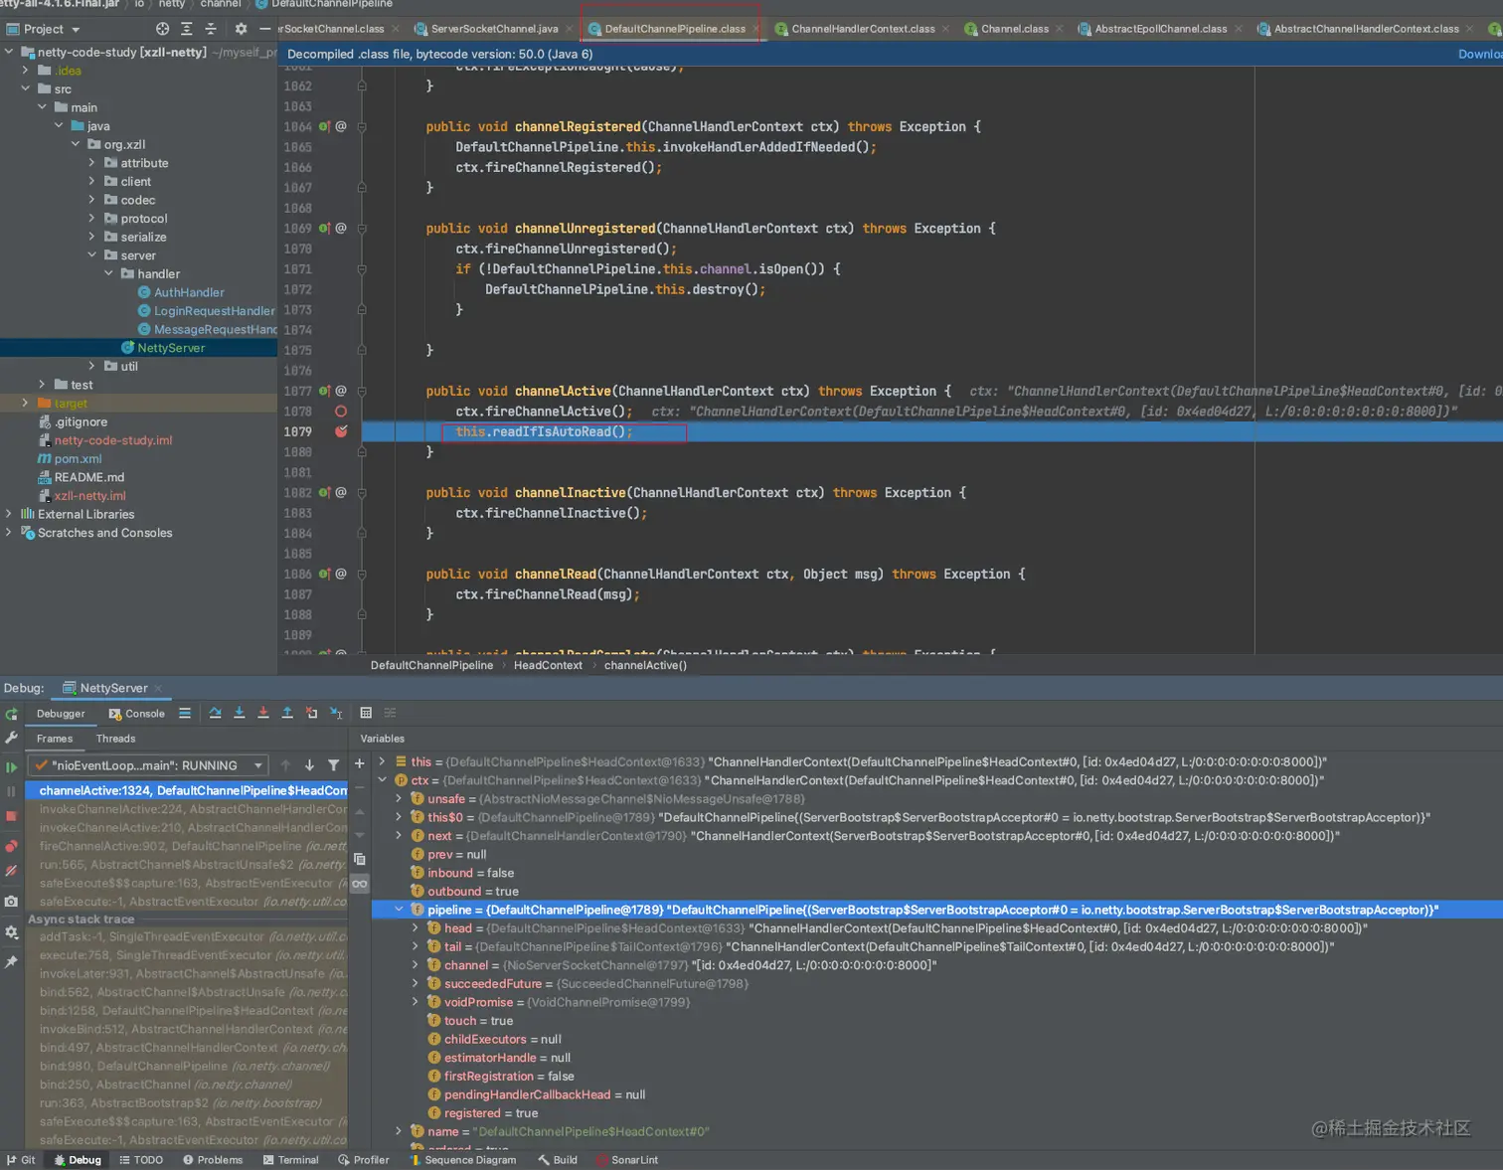
Task: Locate current file in Project tree (crosshair icon)
Action: tap(162, 29)
